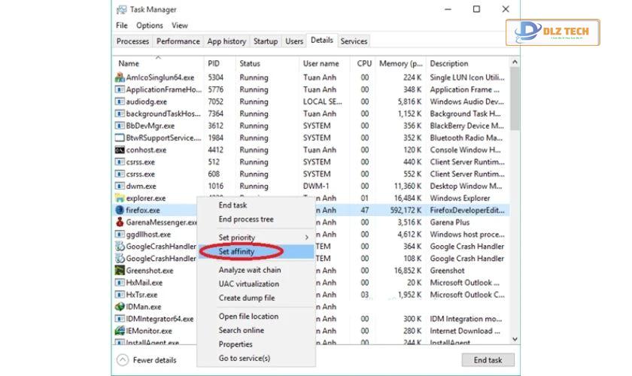Click the csrss.exe icon with PID 512
Viewport: 632px width, 376px height.
(x=120, y=162)
